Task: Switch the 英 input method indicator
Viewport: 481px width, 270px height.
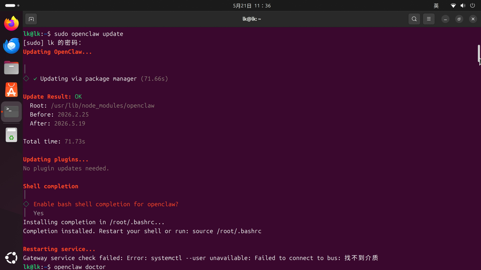Action: [x=436, y=6]
